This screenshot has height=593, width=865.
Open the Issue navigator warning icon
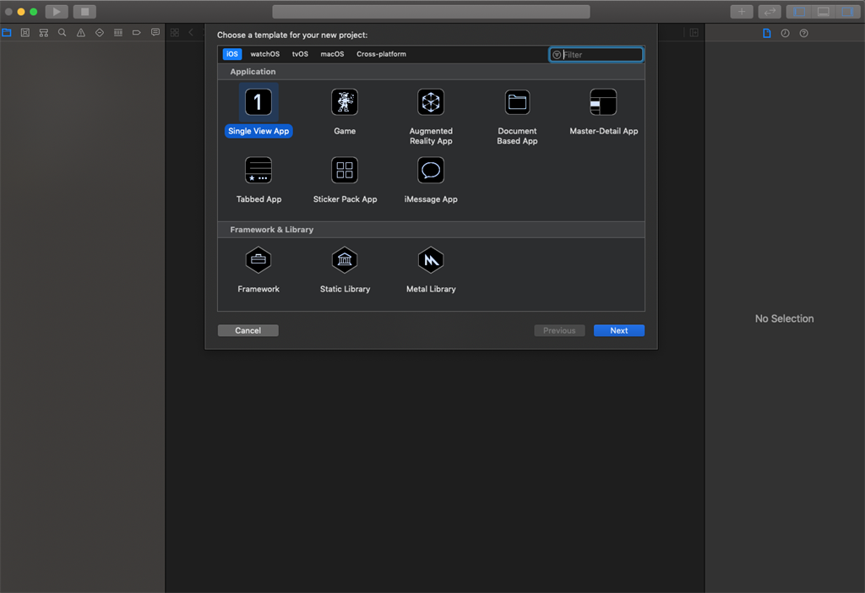click(81, 33)
